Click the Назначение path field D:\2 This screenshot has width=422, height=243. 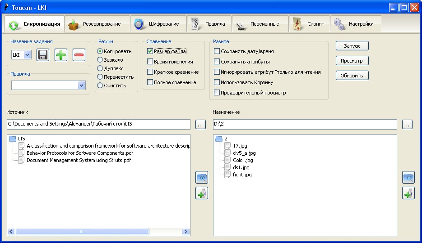pyautogui.click(x=305, y=125)
